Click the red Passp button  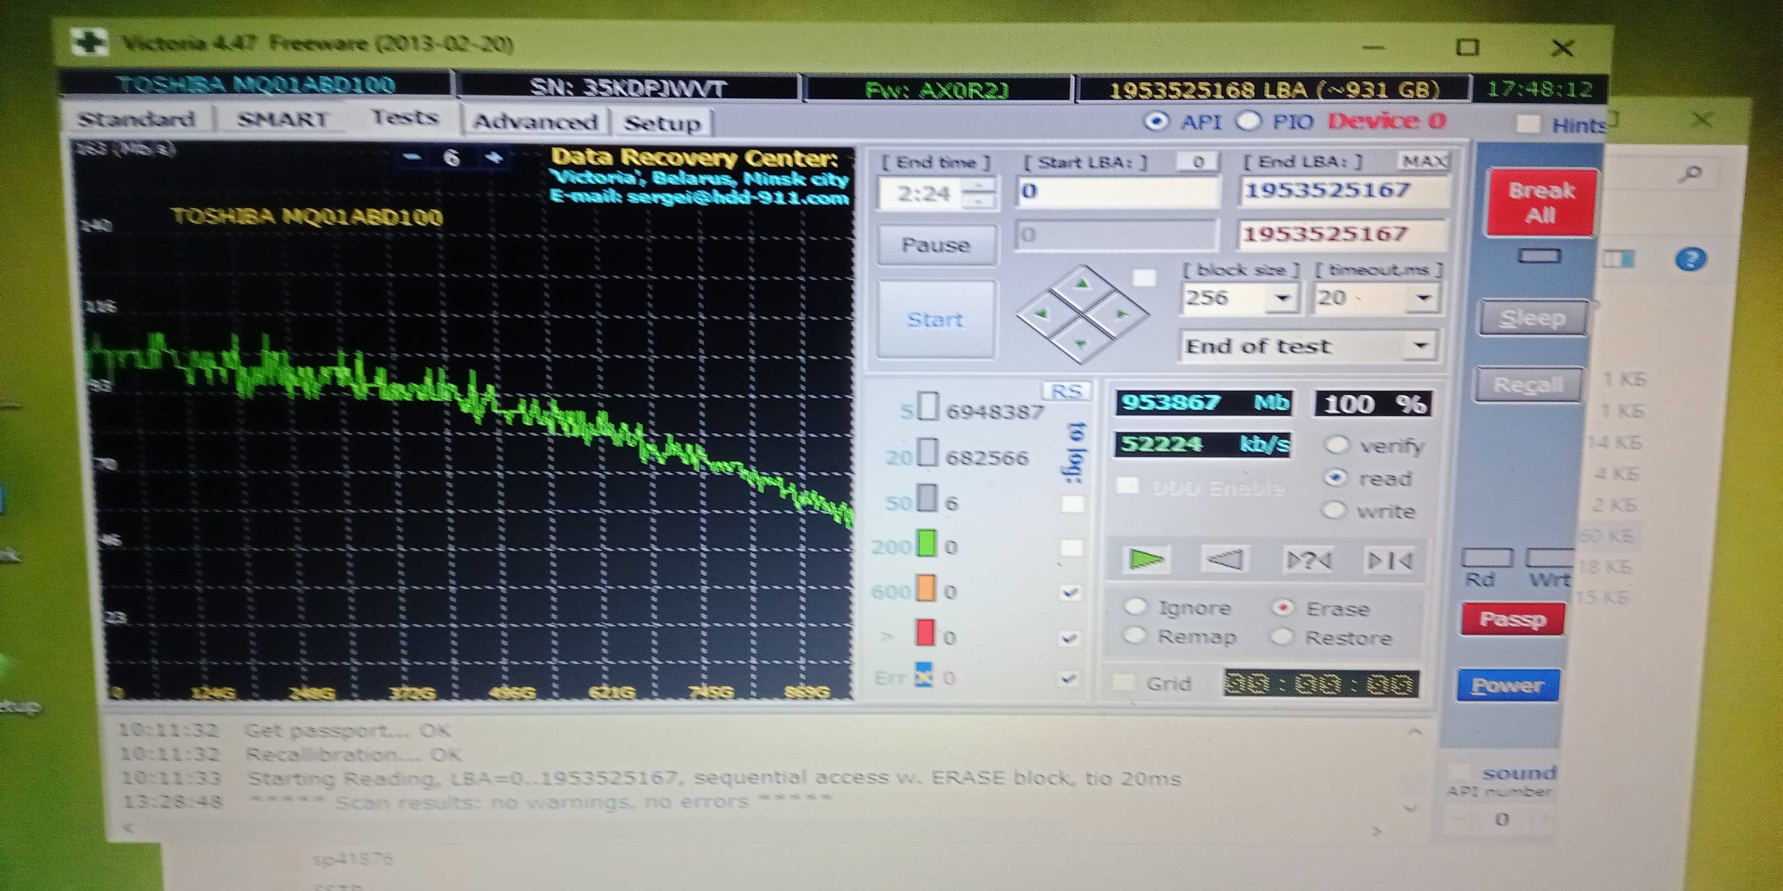point(1513,618)
